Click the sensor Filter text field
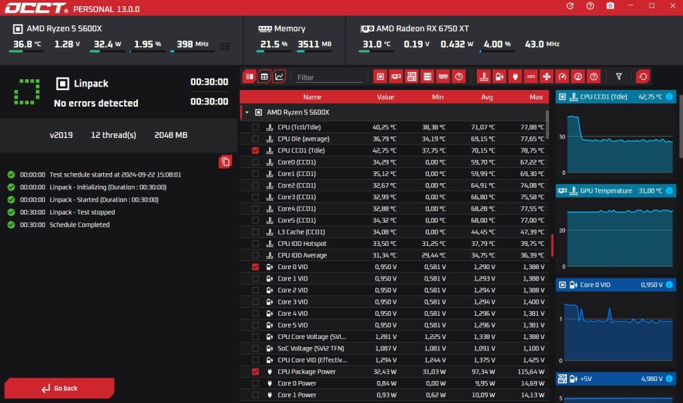 click(x=329, y=77)
